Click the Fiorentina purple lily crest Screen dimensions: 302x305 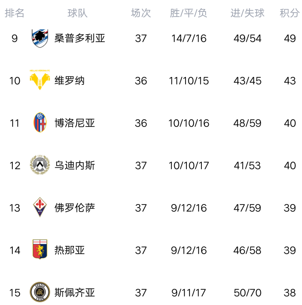[x=40, y=207]
